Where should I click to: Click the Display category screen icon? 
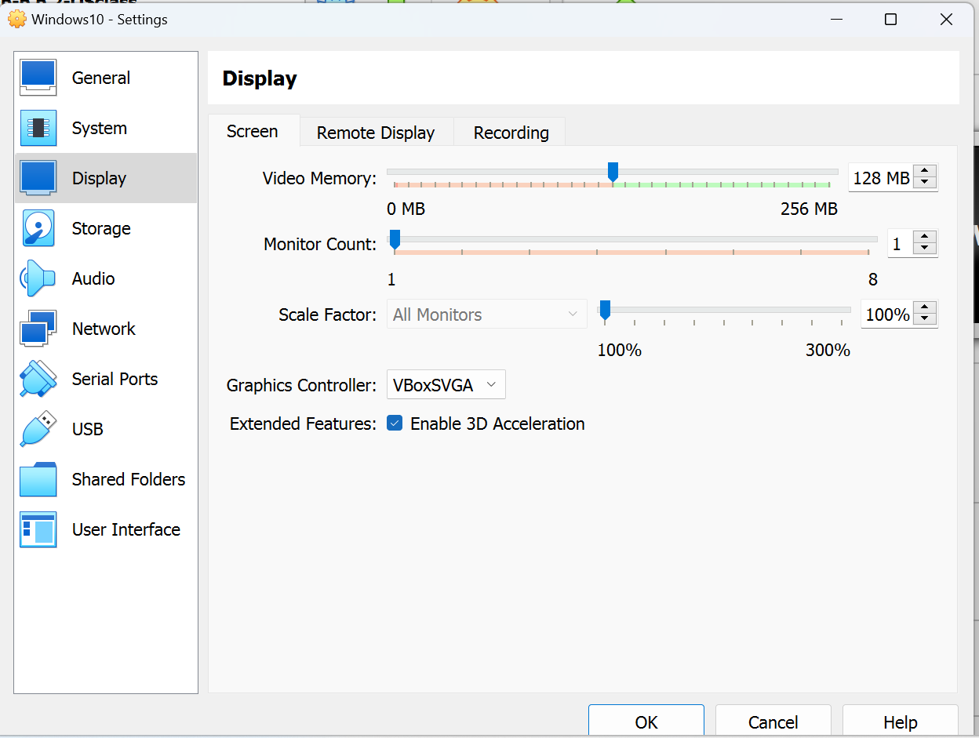pos(38,178)
